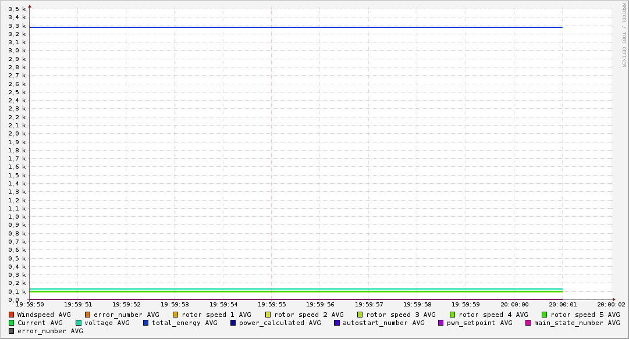Click the power_calculated AVG legend label
Viewport: 629px width, 339px height.
pos(279,323)
